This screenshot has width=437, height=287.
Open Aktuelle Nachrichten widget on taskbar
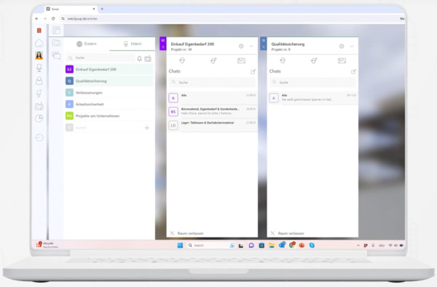[x=47, y=245]
